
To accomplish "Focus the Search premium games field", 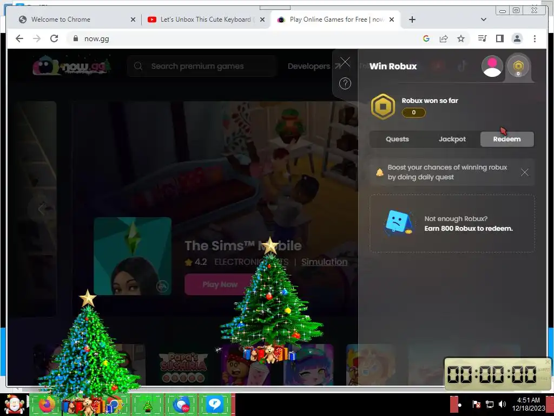I will coord(201,66).
